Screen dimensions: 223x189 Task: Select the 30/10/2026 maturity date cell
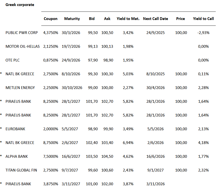72,88
